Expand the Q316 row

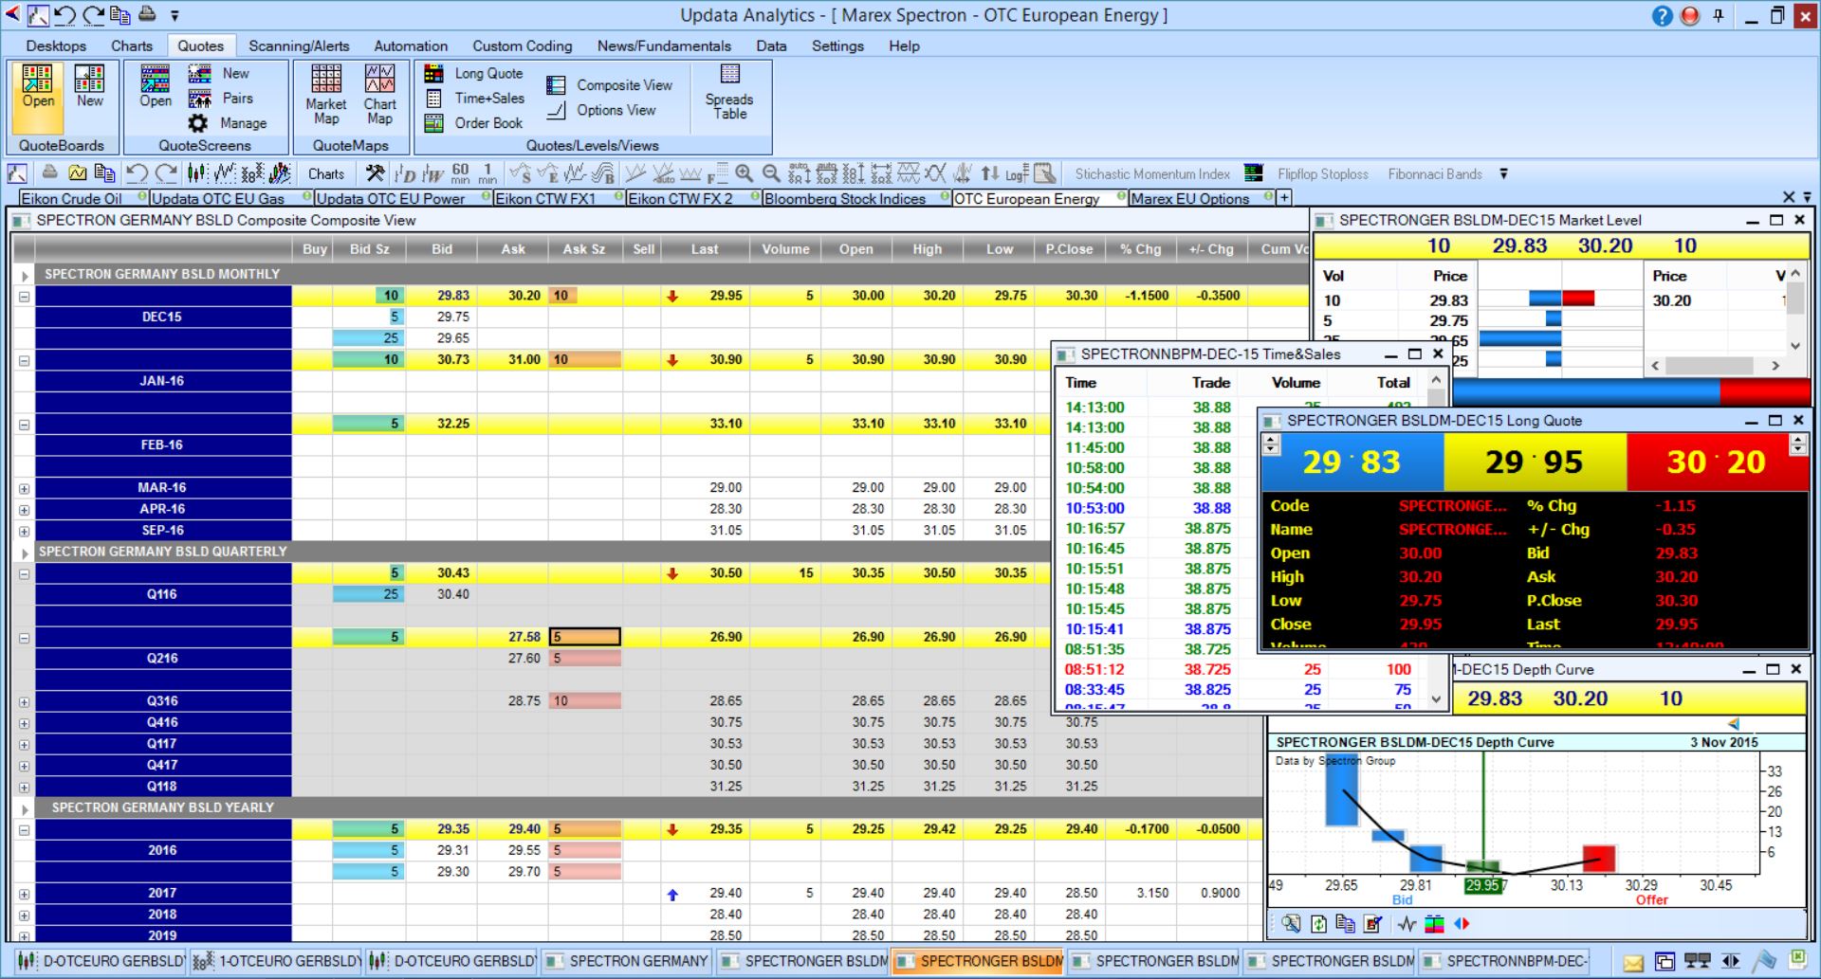[x=25, y=702]
